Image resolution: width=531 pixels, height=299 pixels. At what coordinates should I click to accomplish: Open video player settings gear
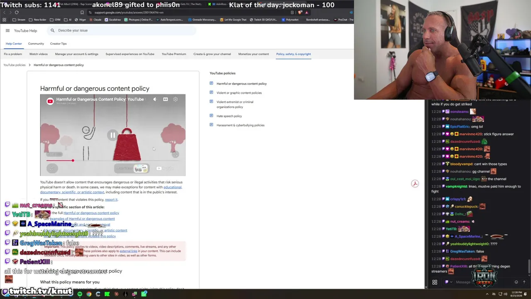[175, 99]
